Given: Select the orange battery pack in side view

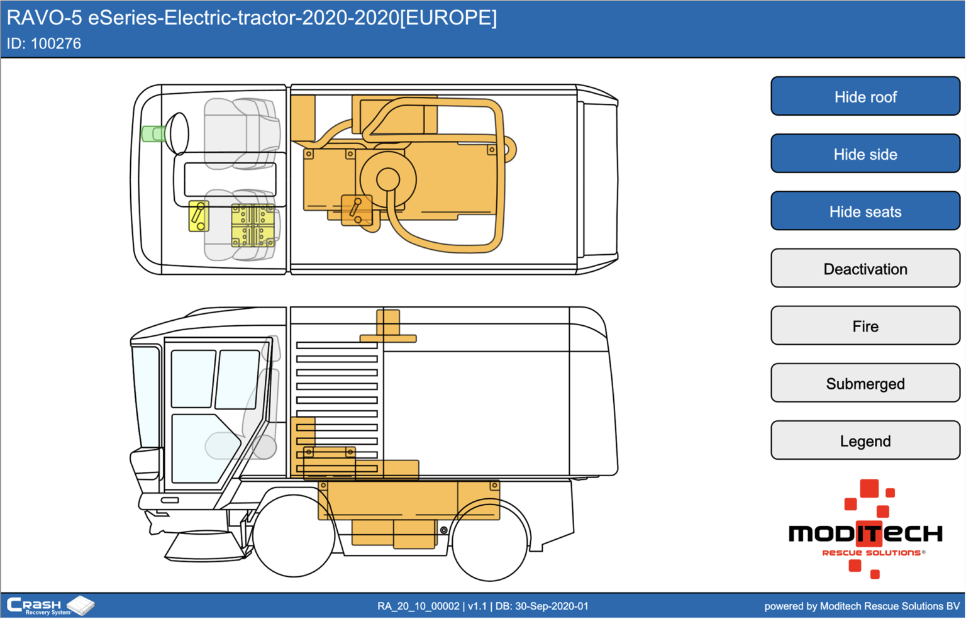Looking at the screenshot, I should click(409, 501).
